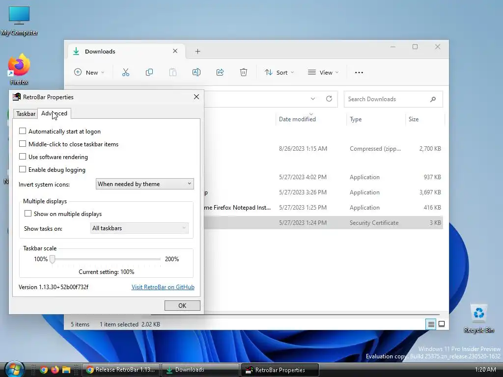Viewport: 503px width, 377px height.
Task: Open the Show tasks on dropdown
Action: pos(139,228)
